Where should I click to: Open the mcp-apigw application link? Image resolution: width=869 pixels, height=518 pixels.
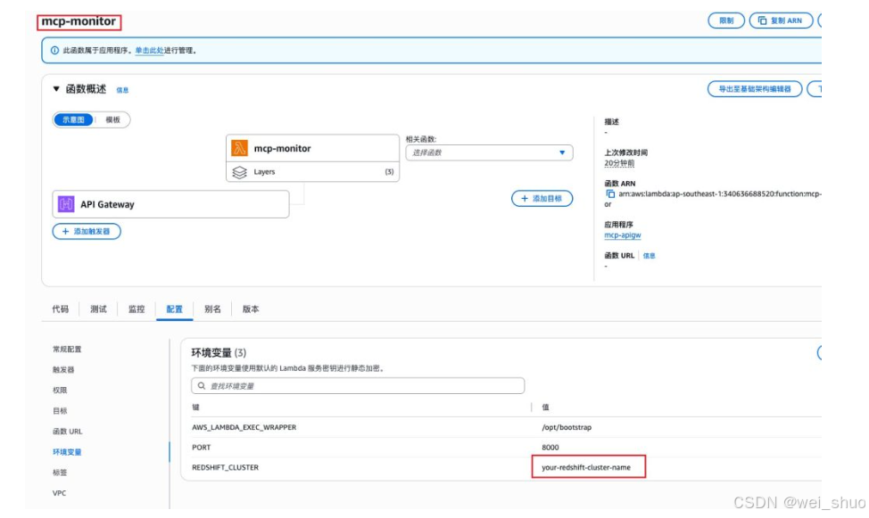click(x=623, y=234)
